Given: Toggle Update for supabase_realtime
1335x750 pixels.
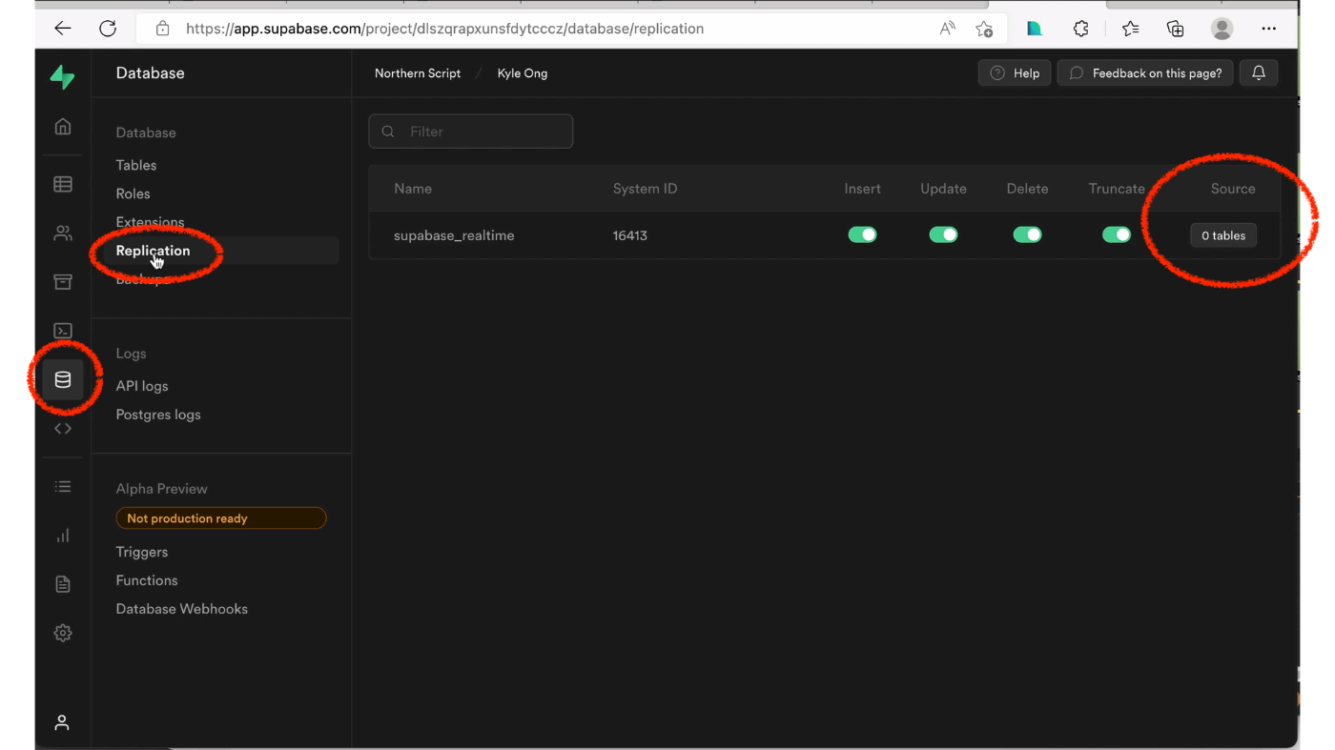Looking at the screenshot, I should tap(943, 234).
